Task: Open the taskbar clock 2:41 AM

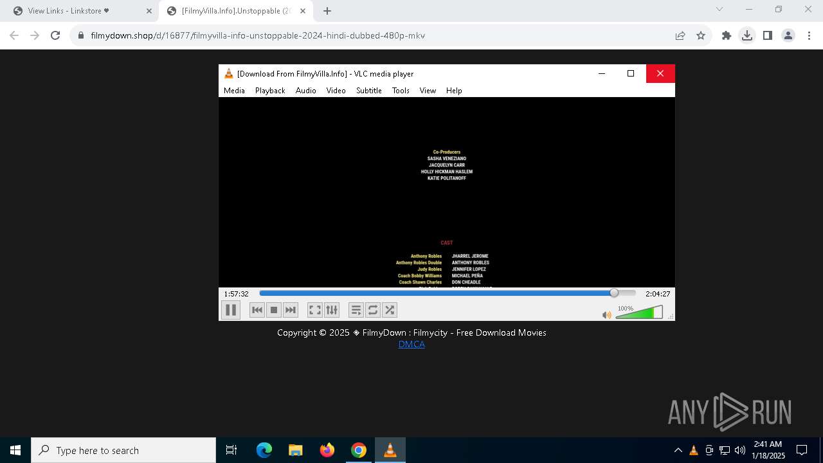Action: click(768, 450)
